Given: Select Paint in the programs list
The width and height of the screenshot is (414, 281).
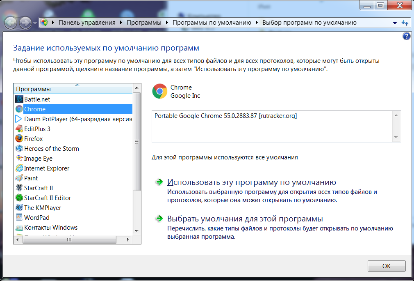Looking at the screenshot, I should pyautogui.click(x=73, y=178).
